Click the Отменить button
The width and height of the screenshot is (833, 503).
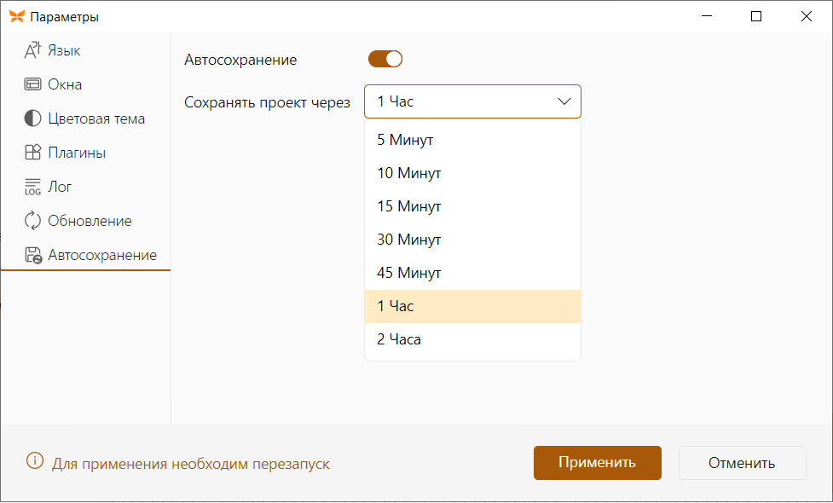coord(742,463)
